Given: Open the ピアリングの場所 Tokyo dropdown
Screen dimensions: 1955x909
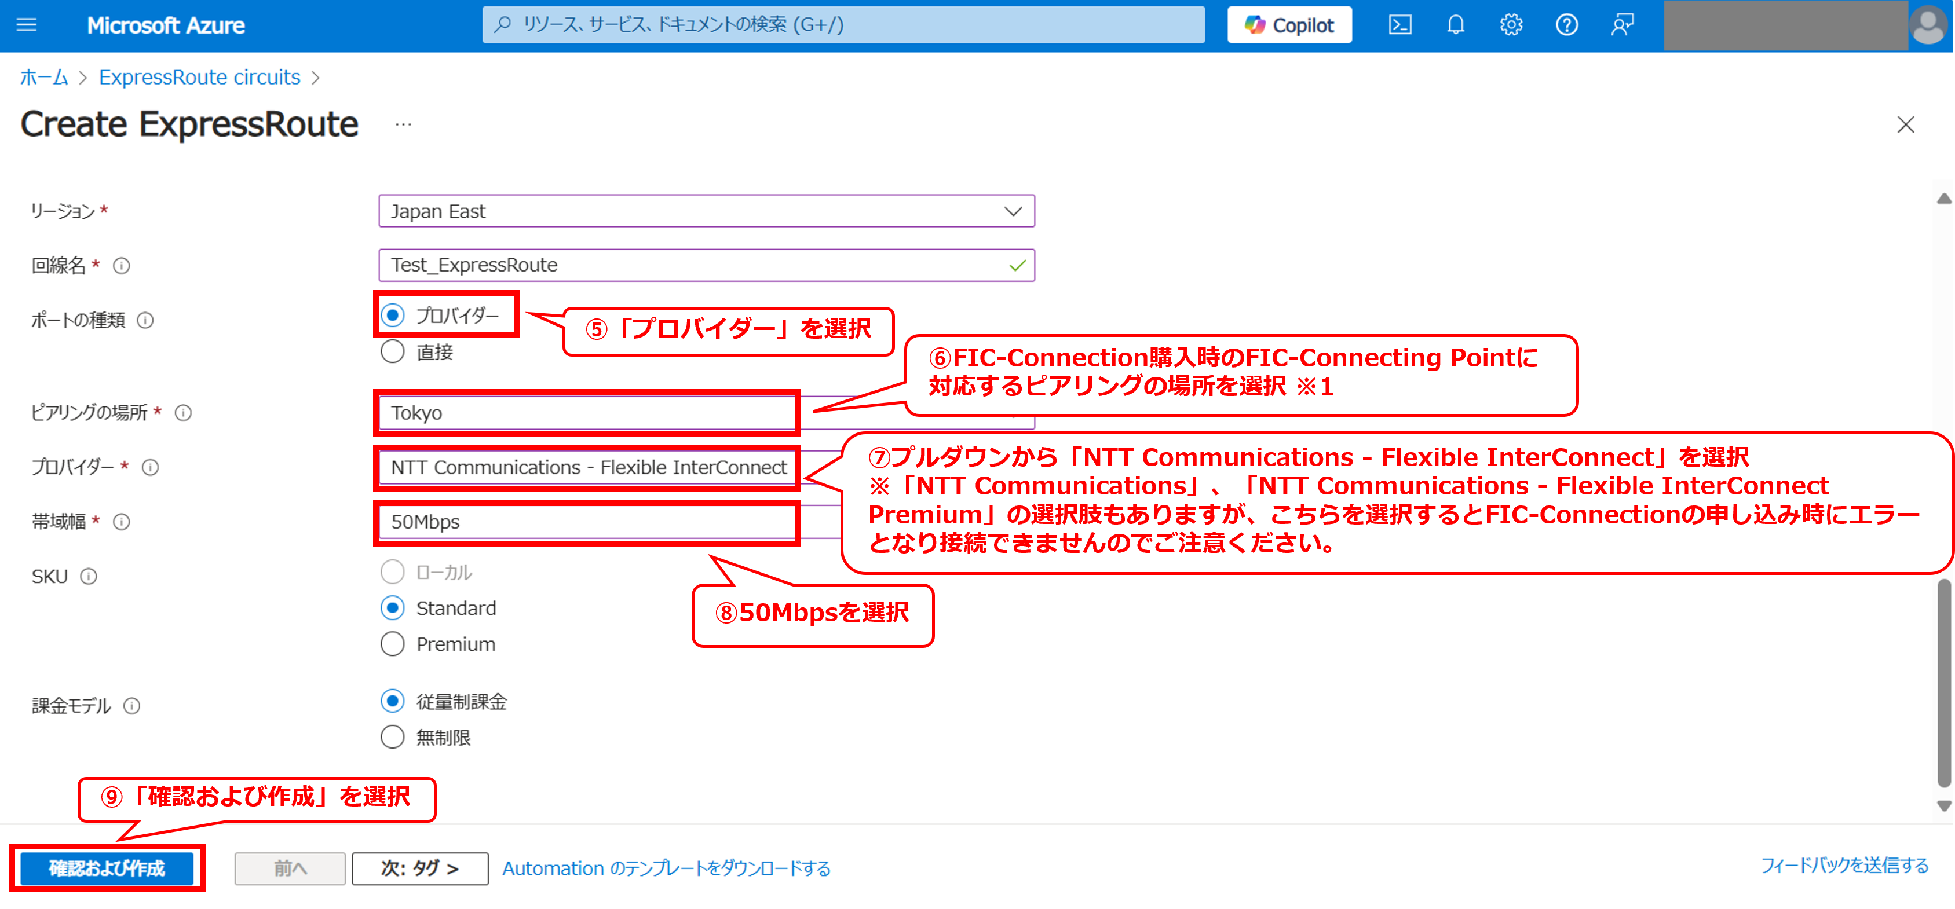Looking at the screenshot, I should click(x=586, y=413).
